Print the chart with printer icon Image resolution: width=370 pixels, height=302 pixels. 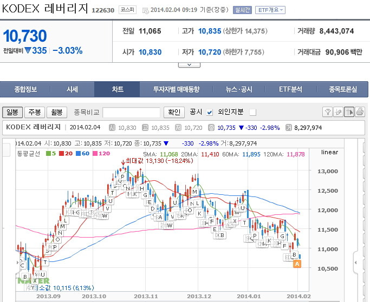(360, 111)
